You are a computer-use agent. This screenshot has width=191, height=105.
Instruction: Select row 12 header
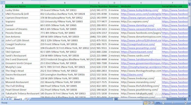click(3, 48)
